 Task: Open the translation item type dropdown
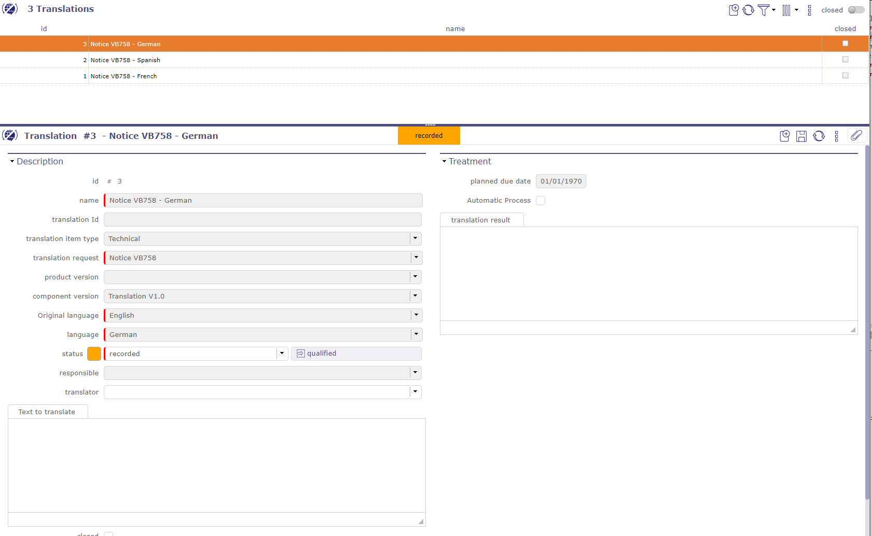pyautogui.click(x=415, y=238)
